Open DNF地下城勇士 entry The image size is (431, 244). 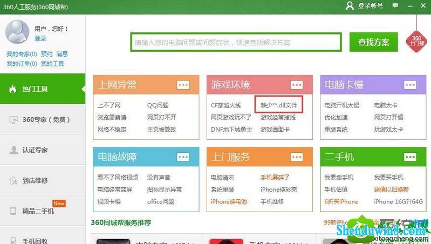pos(231,130)
